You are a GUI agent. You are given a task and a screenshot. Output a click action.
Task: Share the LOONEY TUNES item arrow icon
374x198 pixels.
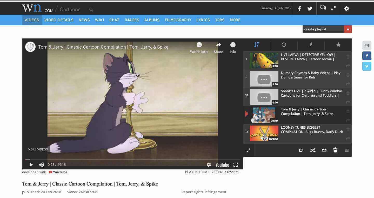[348, 138]
